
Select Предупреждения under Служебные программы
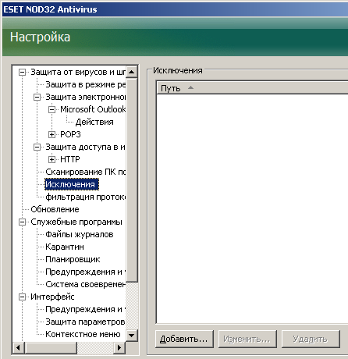point(85,272)
